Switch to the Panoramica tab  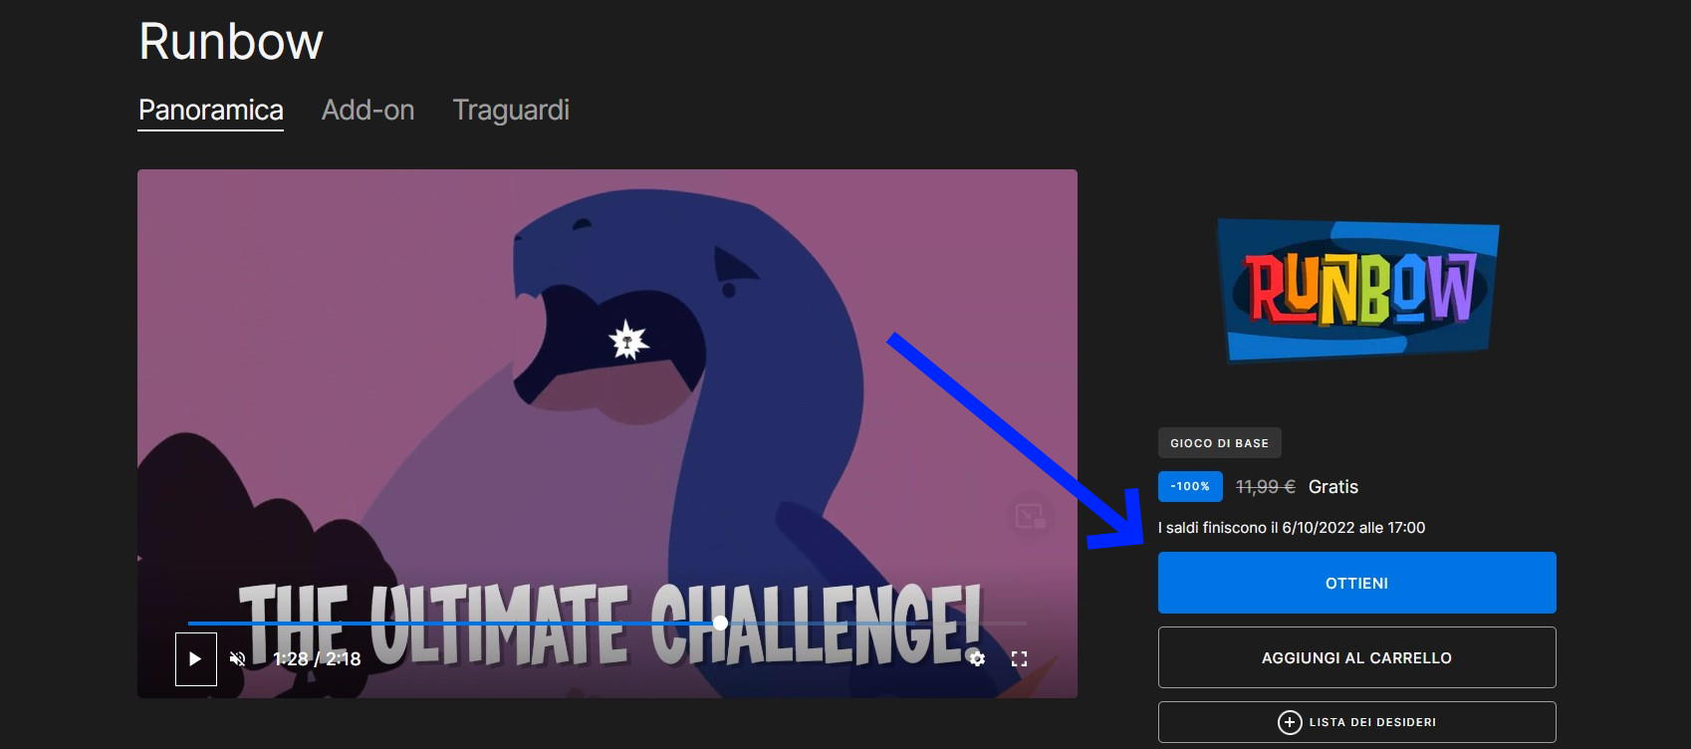[x=210, y=110]
